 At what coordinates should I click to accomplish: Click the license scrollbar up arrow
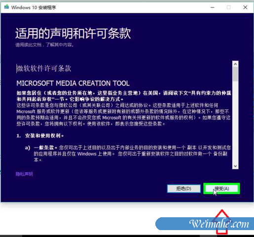[235, 64]
